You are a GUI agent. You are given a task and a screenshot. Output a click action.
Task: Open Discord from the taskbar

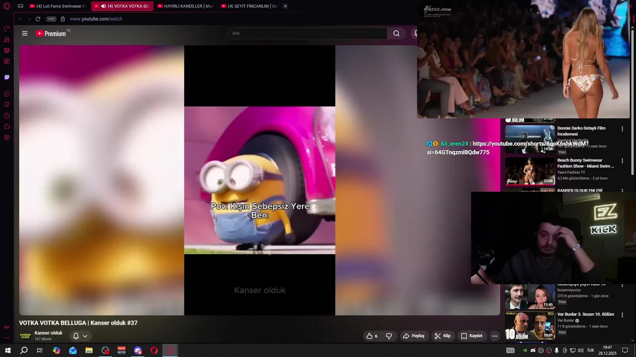[138, 351]
